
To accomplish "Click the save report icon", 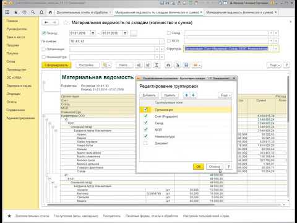I will click(x=186, y=65).
